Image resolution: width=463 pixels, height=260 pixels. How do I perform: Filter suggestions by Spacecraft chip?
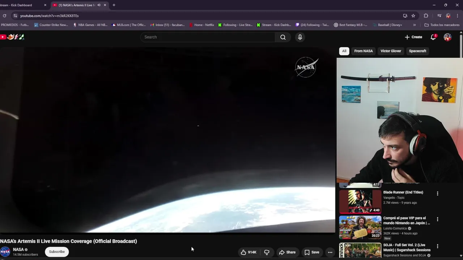(x=417, y=51)
